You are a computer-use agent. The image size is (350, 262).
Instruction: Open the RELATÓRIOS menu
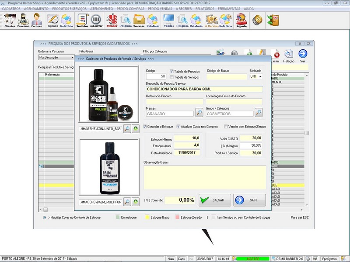click(x=205, y=8)
